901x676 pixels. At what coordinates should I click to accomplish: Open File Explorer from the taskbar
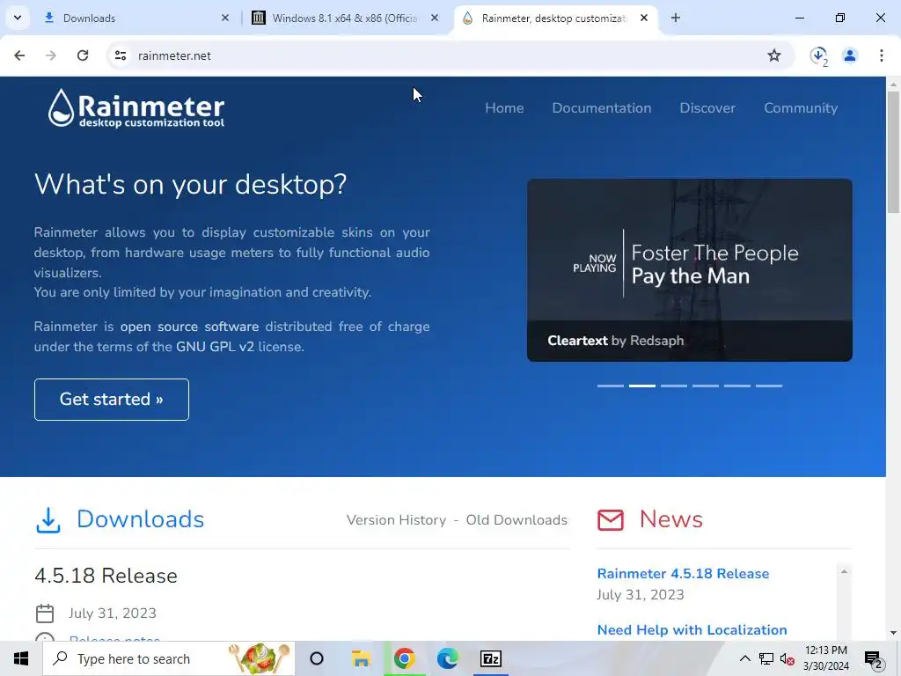click(x=361, y=658)
